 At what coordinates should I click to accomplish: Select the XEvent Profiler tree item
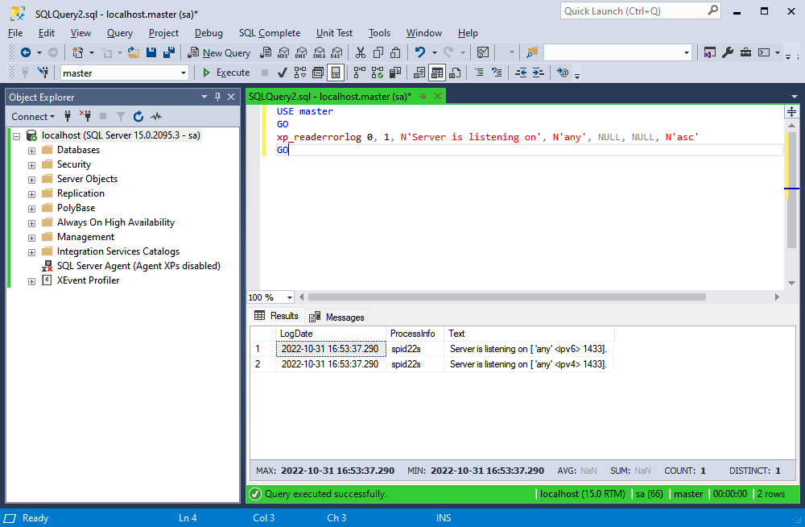pyautogui.click(x=88, y=280)
